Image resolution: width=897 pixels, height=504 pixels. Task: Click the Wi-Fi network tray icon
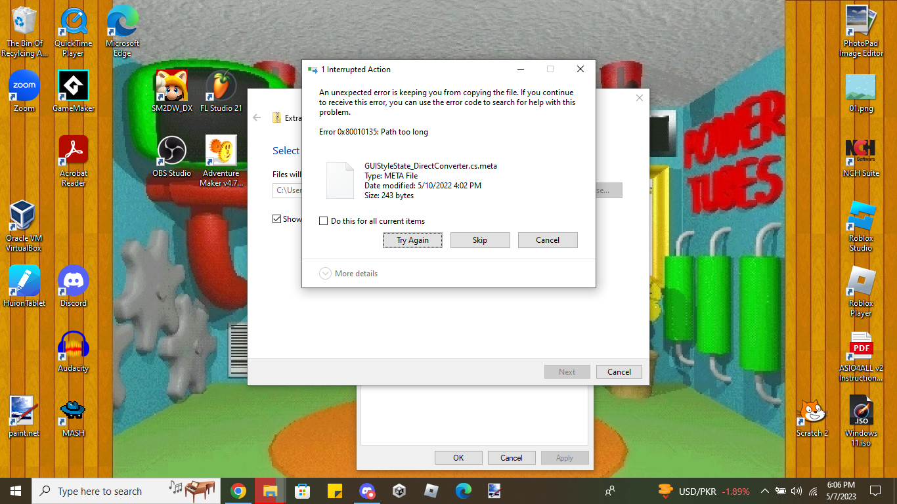coord(813,491)
